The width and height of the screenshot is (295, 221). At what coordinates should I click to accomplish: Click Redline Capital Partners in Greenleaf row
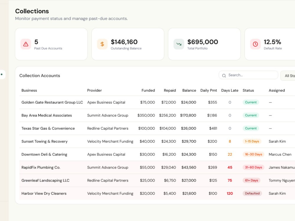click(108, 180)
